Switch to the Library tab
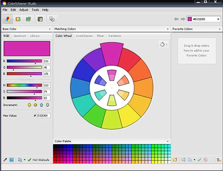 [35, 36]
